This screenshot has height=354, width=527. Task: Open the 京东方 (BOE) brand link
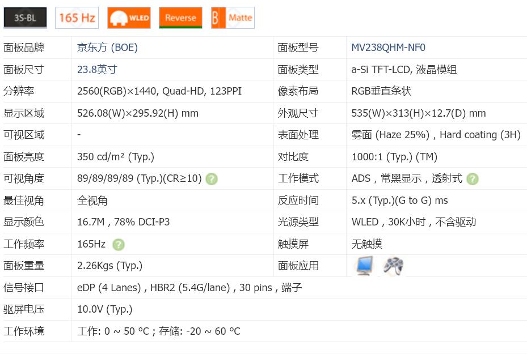click(107, 48)
